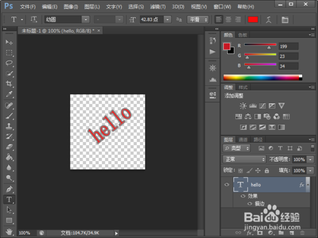Image resolution: width=318 pixels, height=238 pixels.
Task: Select the Path Selection tool
Action: (9, 210)
